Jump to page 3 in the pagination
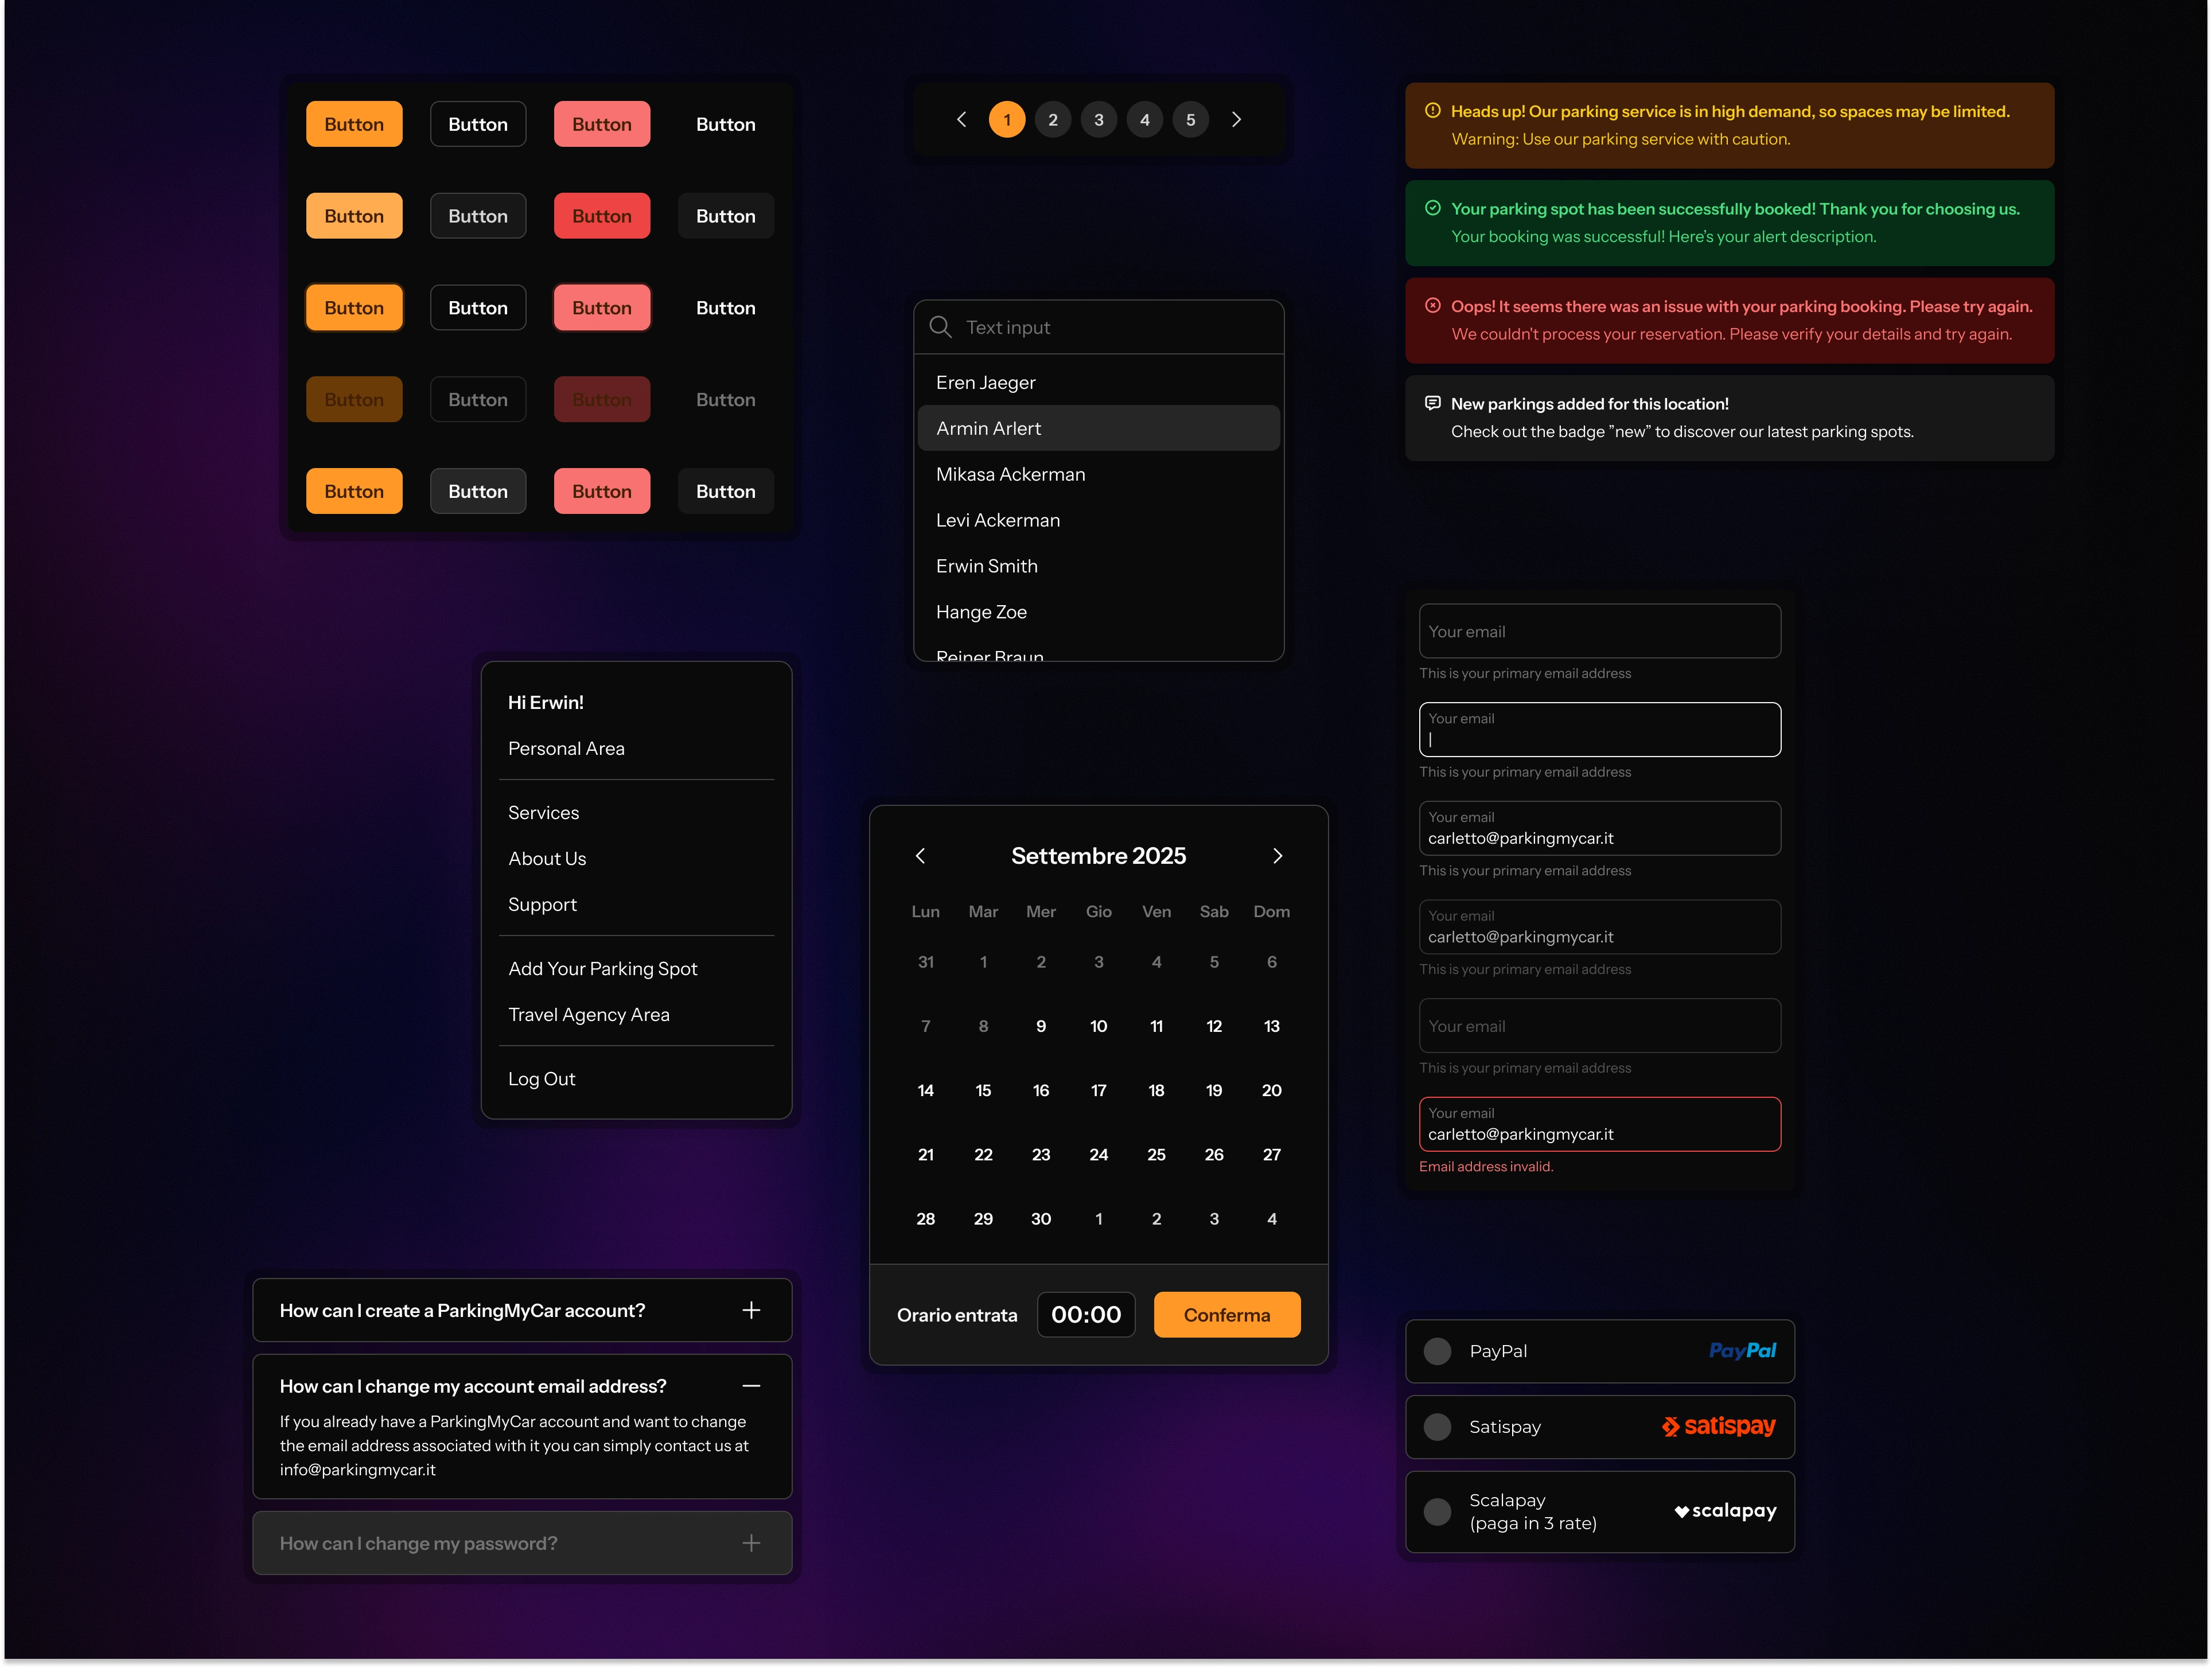The height and width of the screenshot is (1668, 2212). click(1099, 119)
